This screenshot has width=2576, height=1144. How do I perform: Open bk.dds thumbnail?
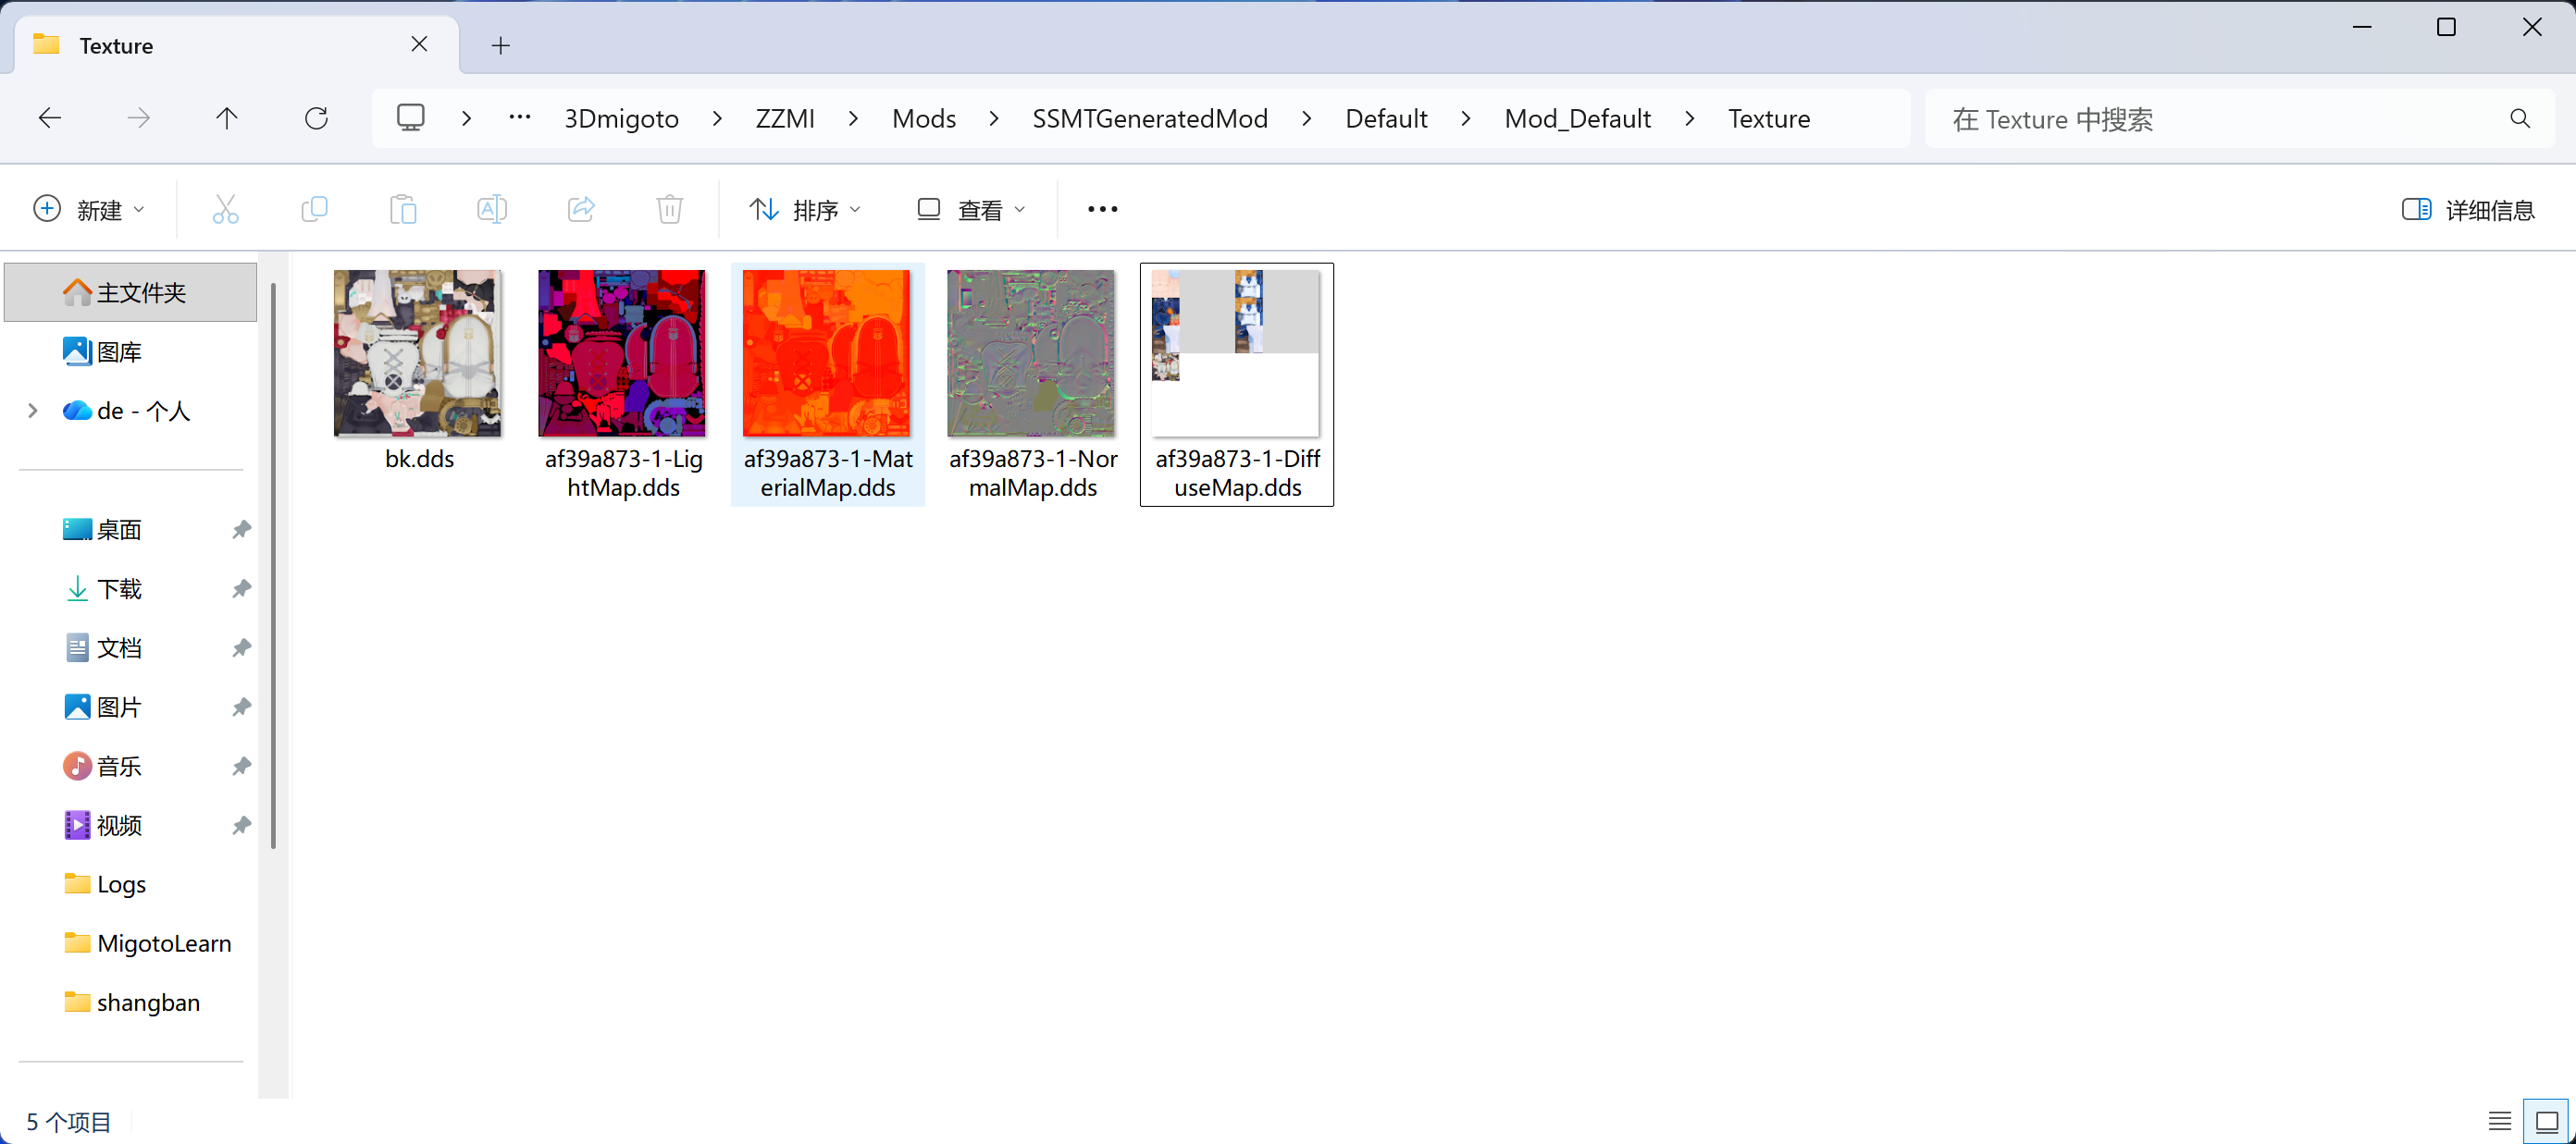coord(417,351)
